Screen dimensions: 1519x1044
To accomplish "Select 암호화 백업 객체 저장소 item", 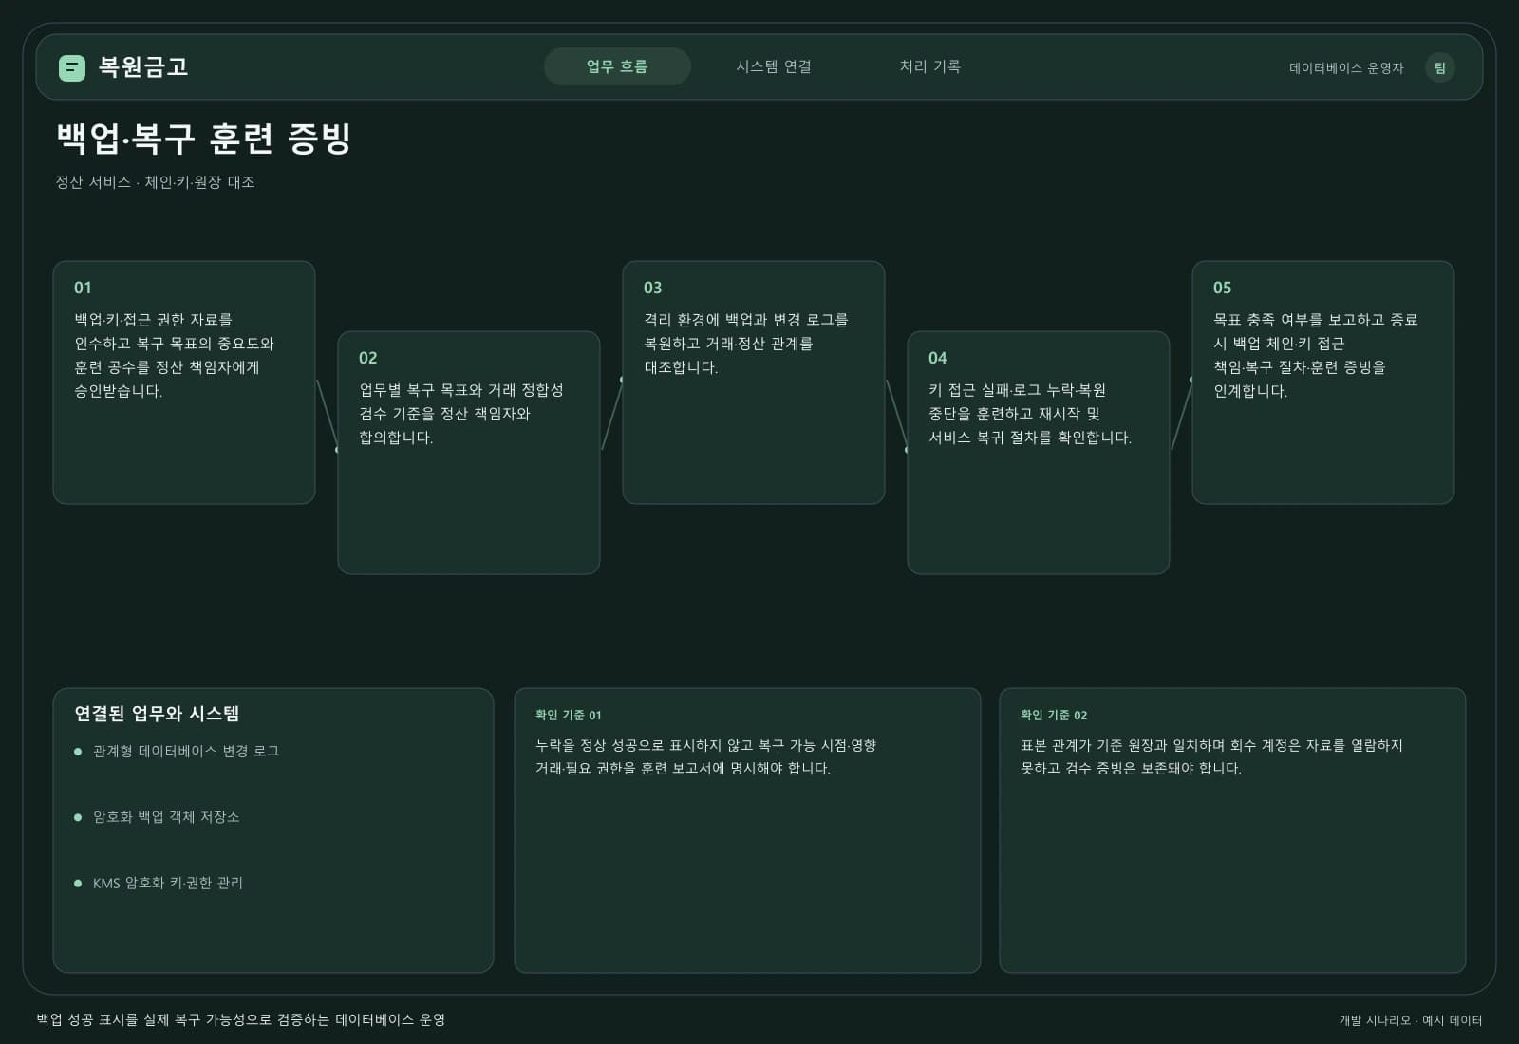I will 157,817.
